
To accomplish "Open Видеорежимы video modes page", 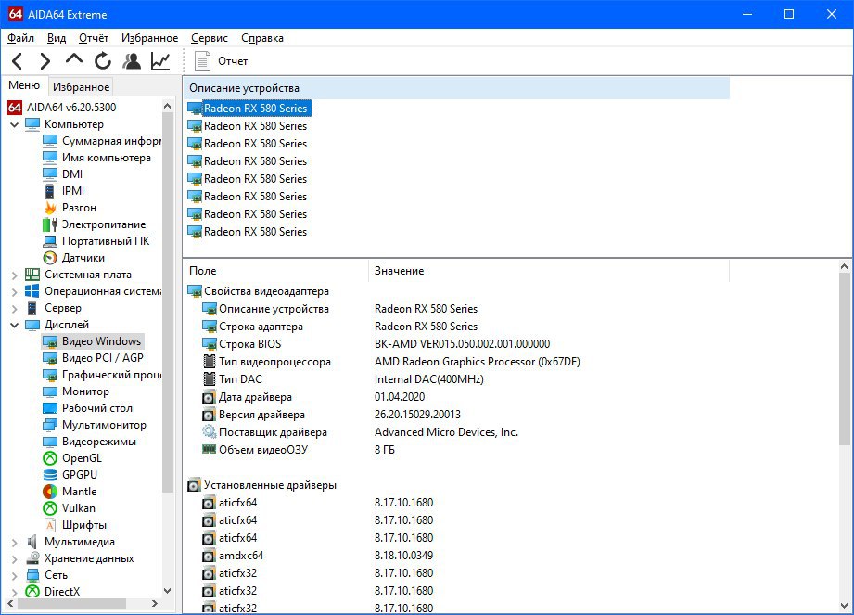I will (x=90, y=442).
